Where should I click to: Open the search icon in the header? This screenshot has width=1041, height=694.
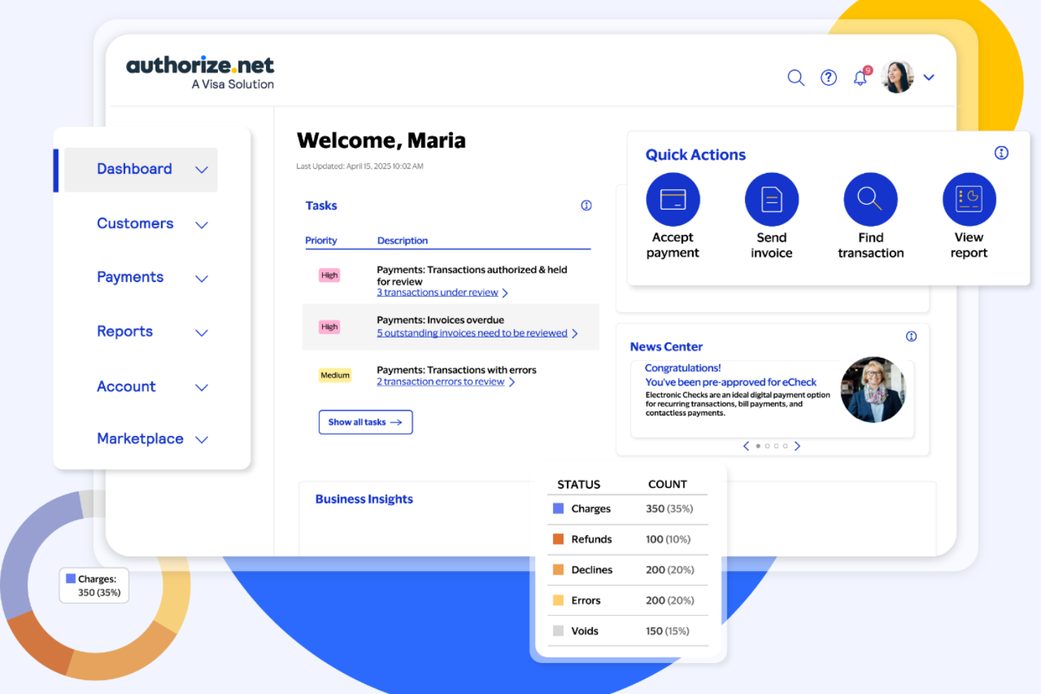tap(796, 77)
